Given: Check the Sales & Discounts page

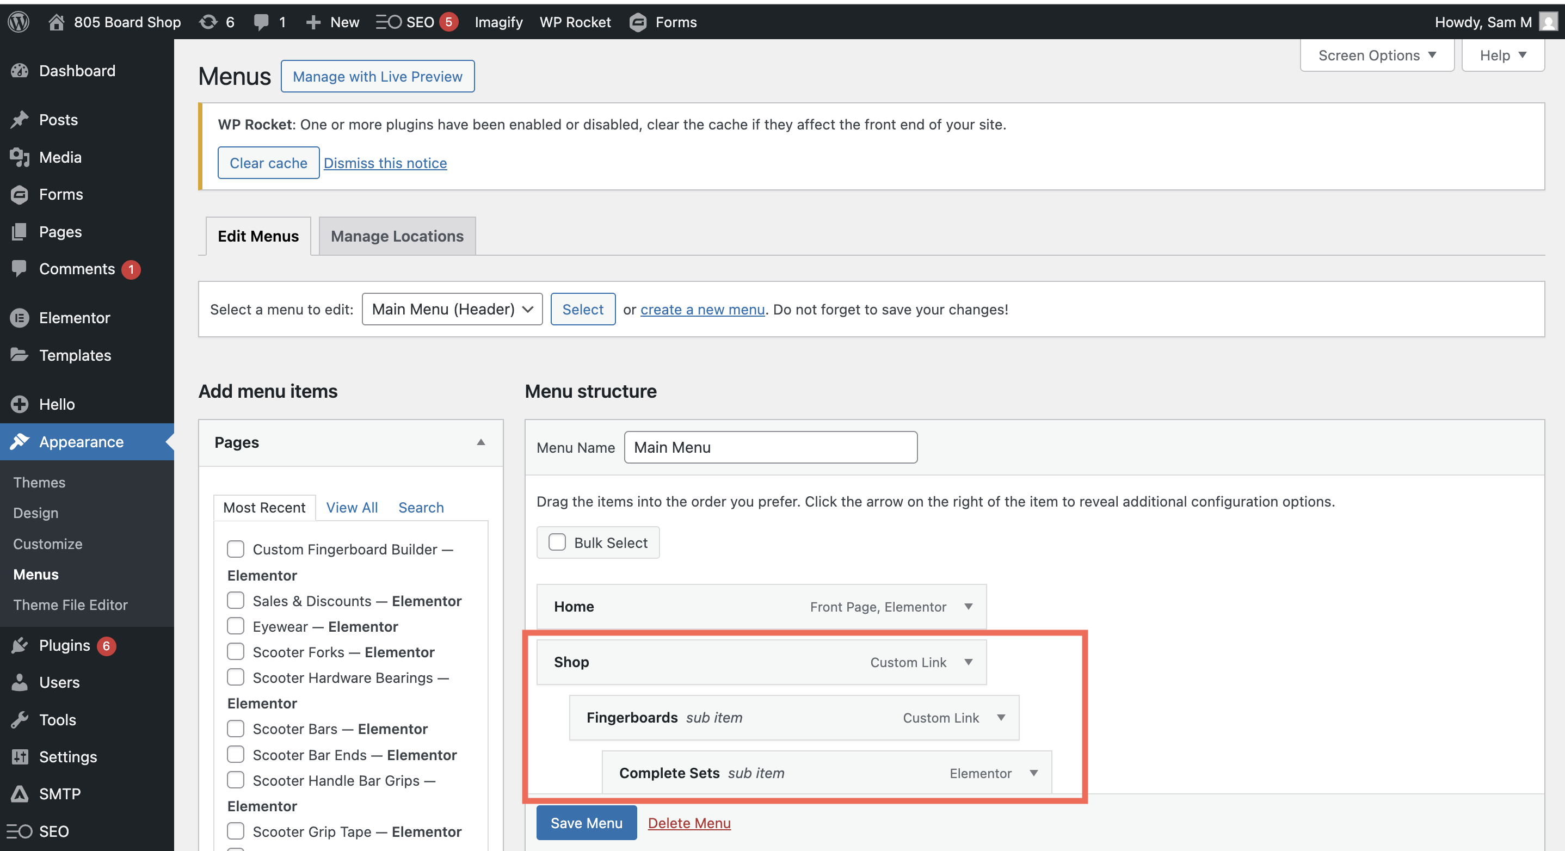Looking at the screenshot, I should [236, 601].
